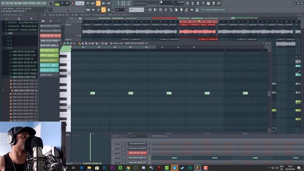Image resolution: width=304 pixels, height=171 pixels.
Task: Select the piano roll paint brush tool
Action: (83, 43)
